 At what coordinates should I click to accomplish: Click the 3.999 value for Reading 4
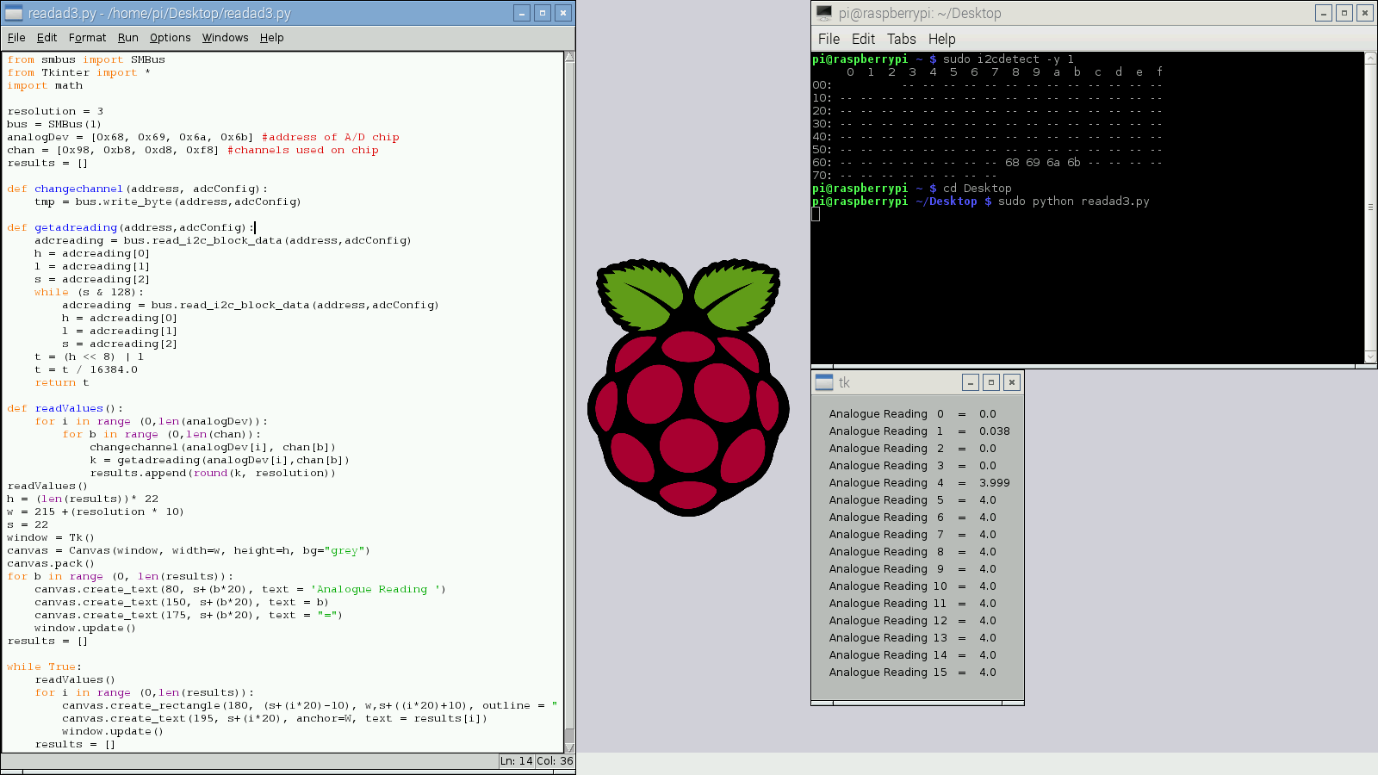click(995, 483)
